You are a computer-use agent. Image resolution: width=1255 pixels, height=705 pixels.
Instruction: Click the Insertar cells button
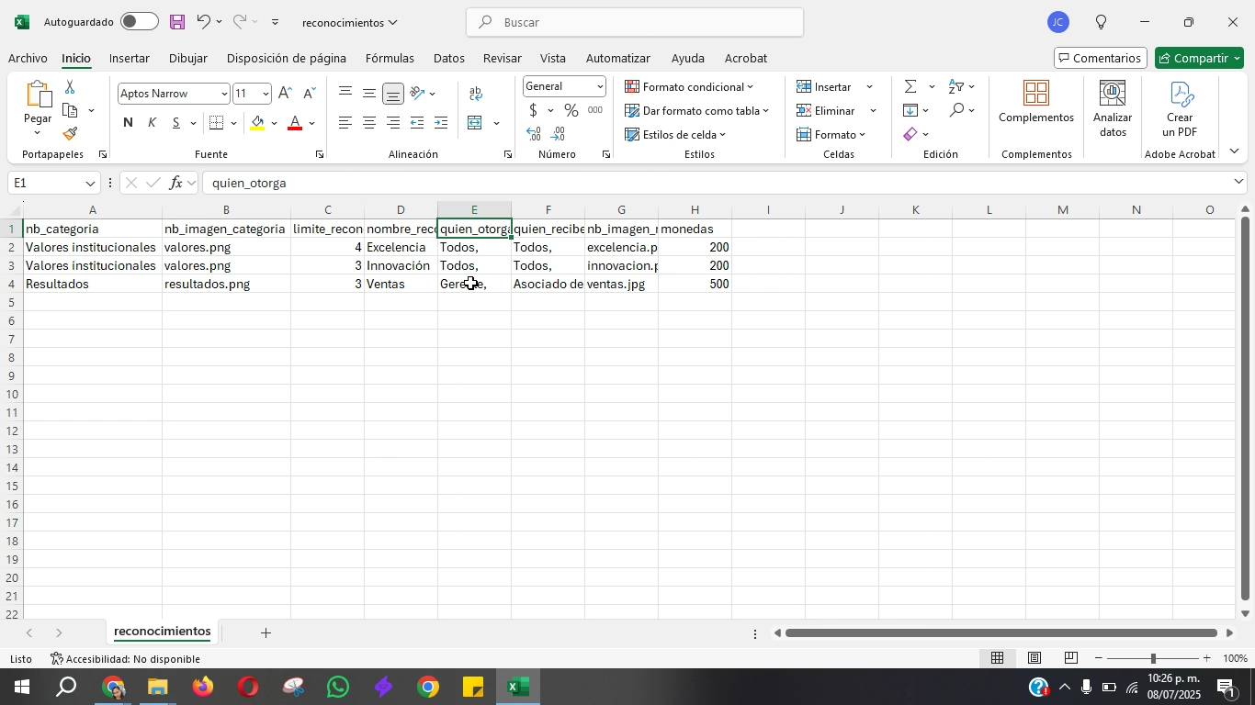[826, 86]
